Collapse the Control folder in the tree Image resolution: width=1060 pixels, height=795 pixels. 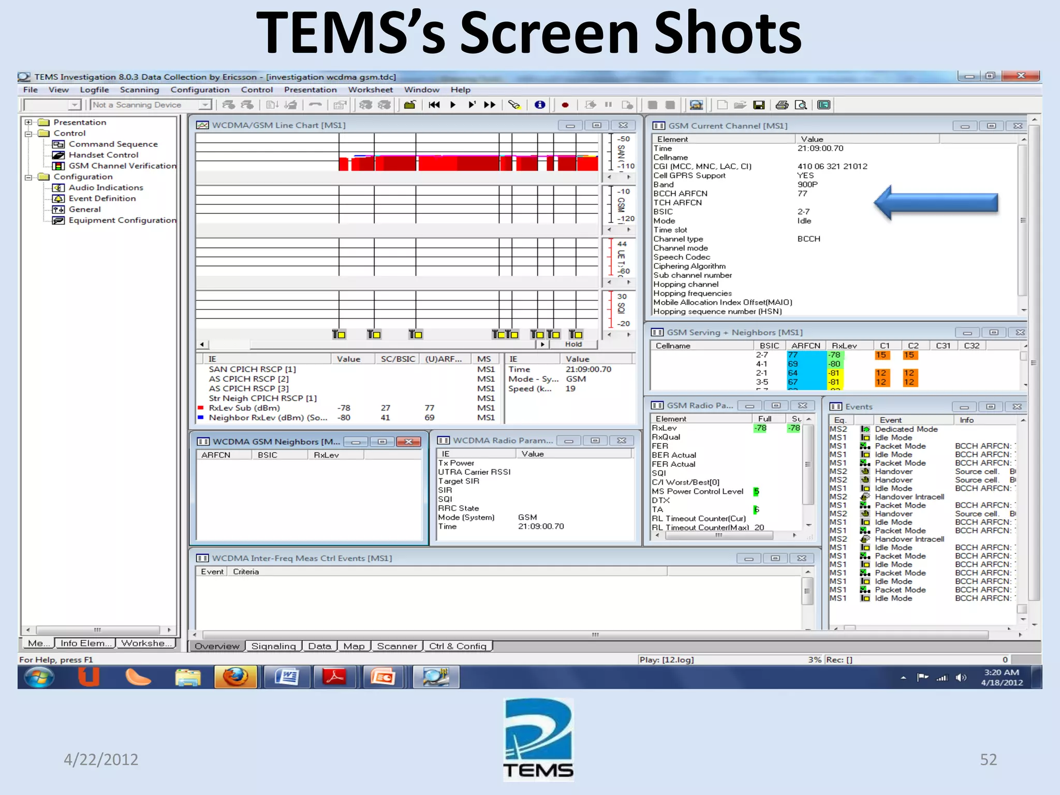28,133
